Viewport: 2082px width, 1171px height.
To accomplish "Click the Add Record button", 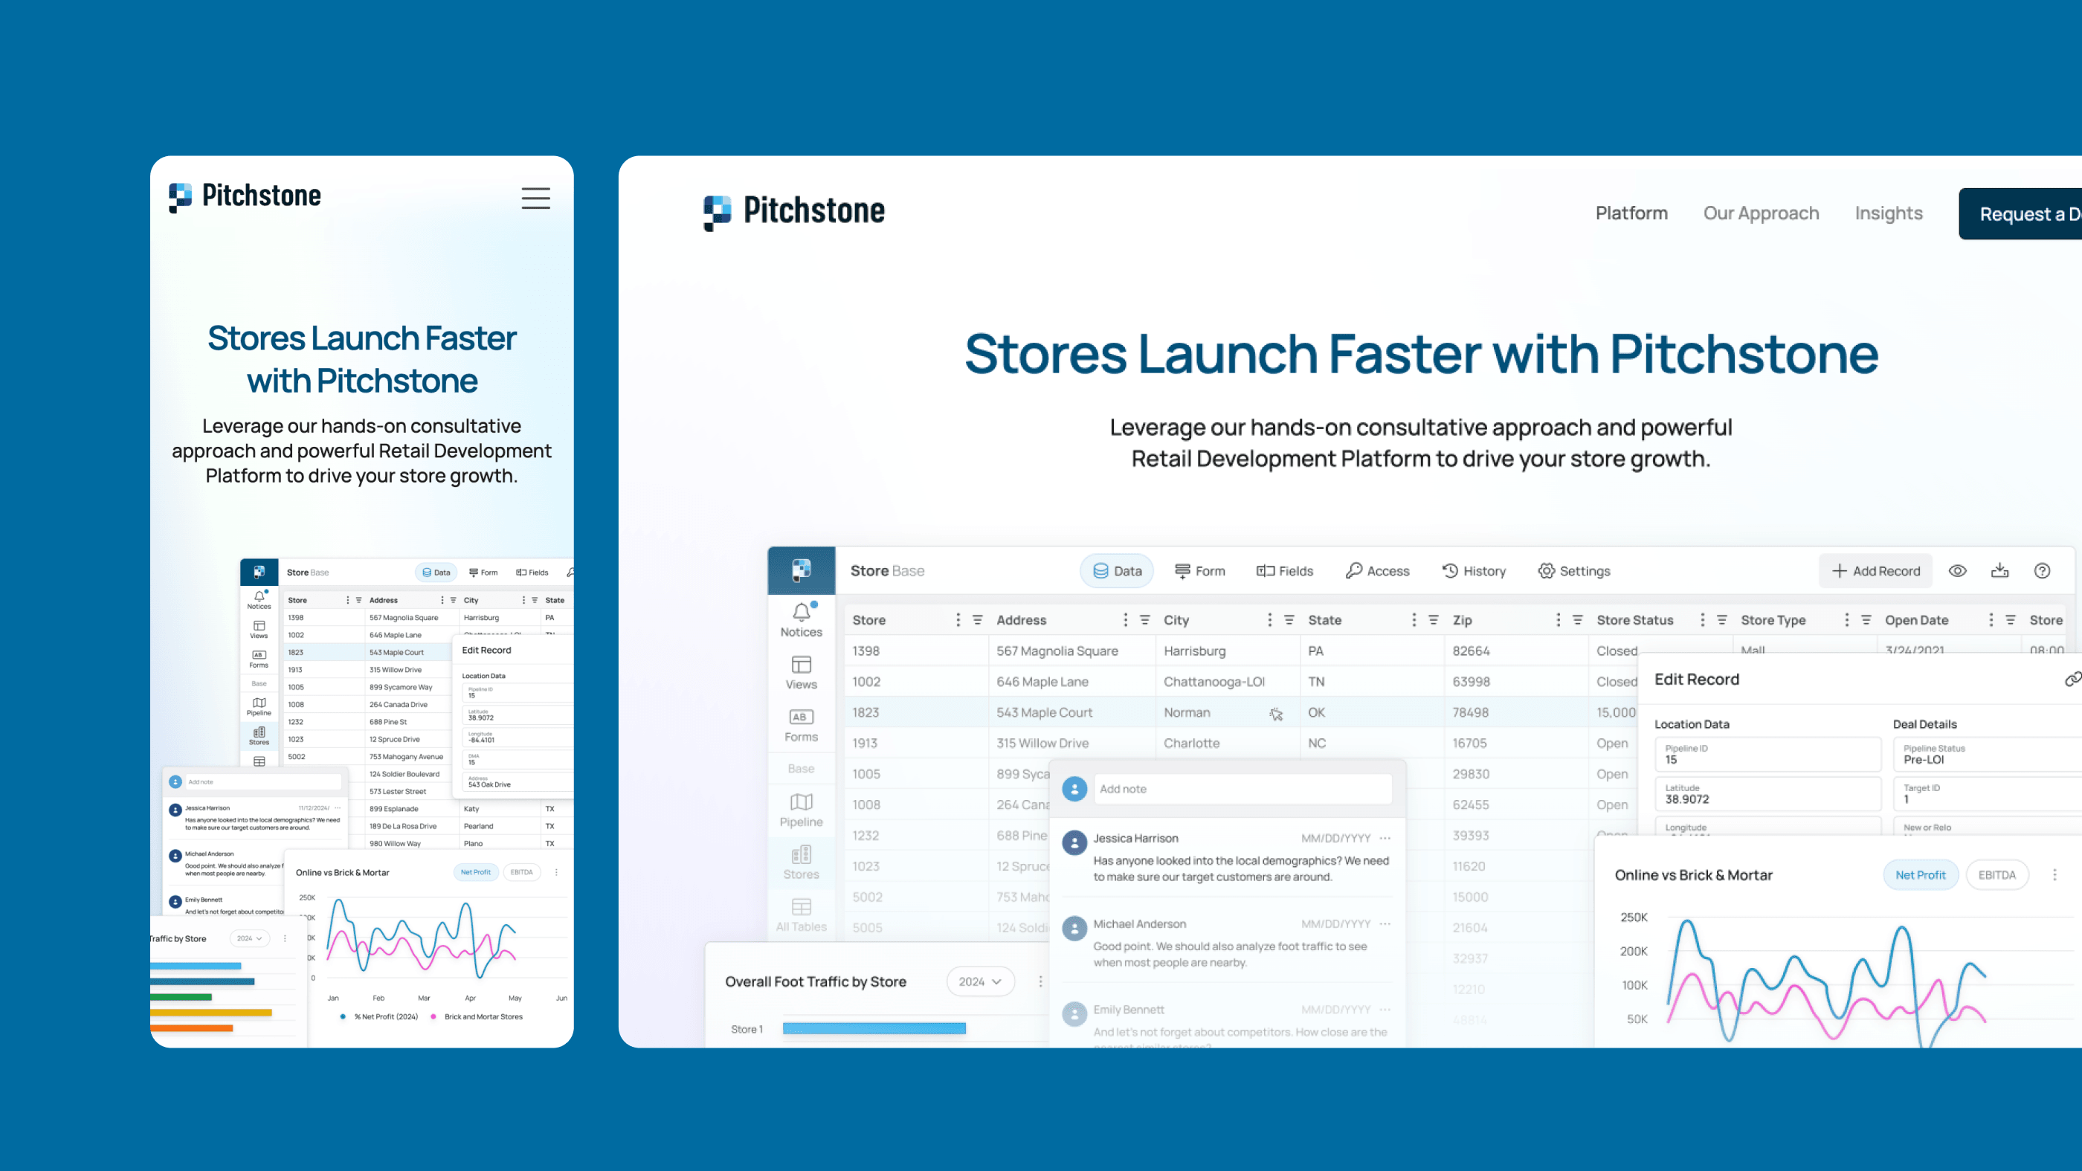I will point(1876,570).
